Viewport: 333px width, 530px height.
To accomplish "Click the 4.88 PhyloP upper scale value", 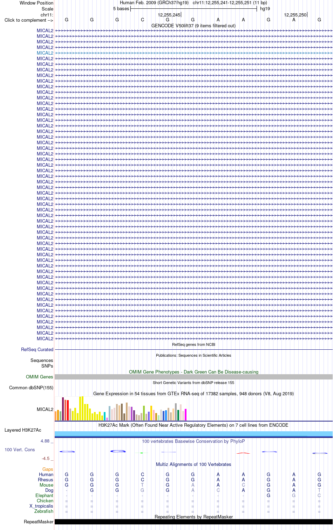I will tap(45, 441).
